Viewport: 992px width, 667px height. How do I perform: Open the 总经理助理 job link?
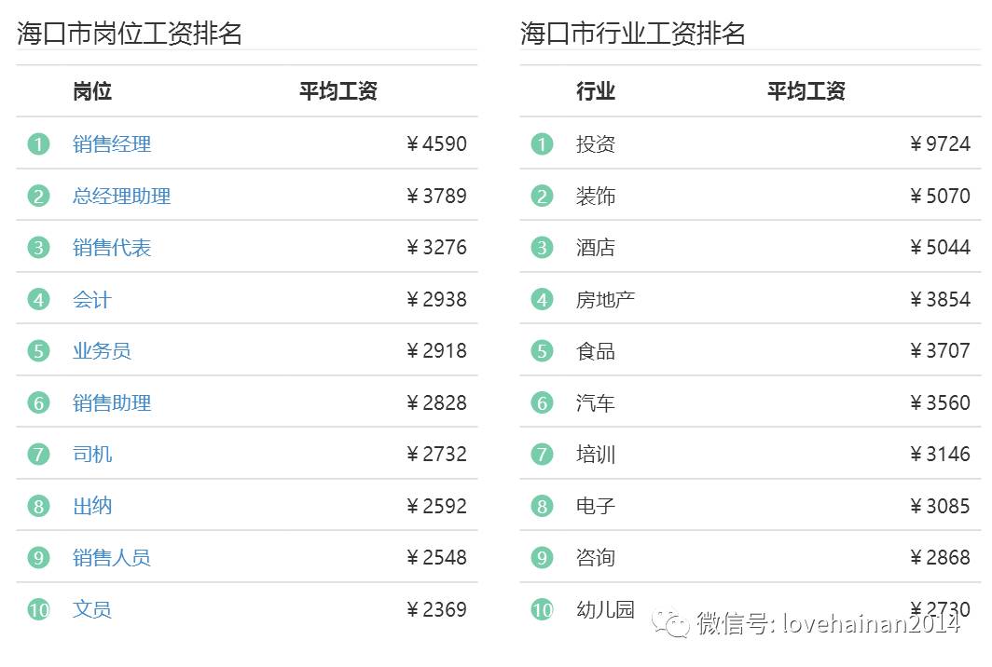[120, 196]
